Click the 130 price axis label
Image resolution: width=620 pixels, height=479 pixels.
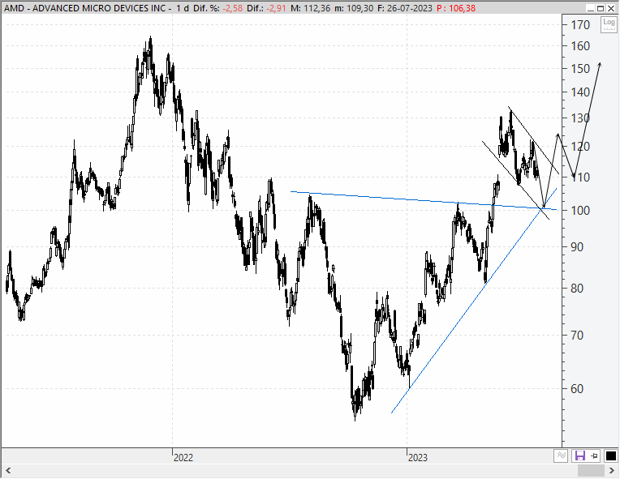[580, 118]
